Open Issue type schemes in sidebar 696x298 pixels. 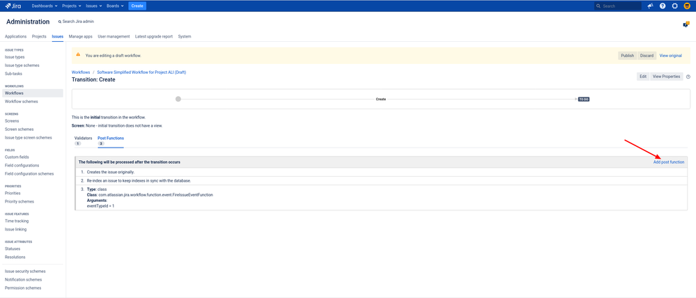pos(22,65)
